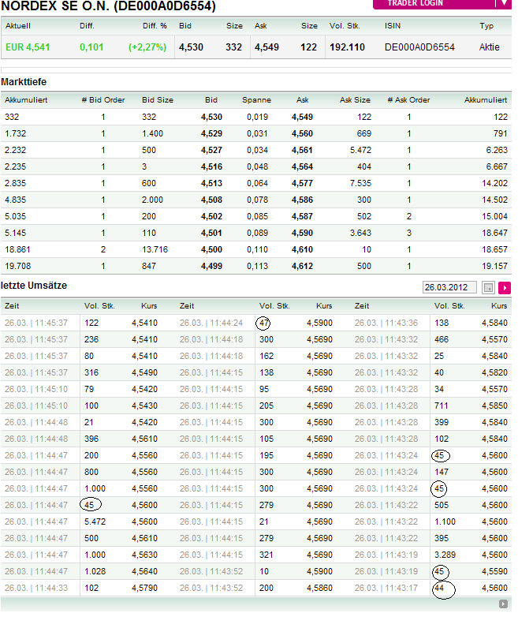The width and height of the screenshot is (518, 628).
Task: Click the bid size 13.716 row
Action: pyautogui.click(x=158, y=249)
